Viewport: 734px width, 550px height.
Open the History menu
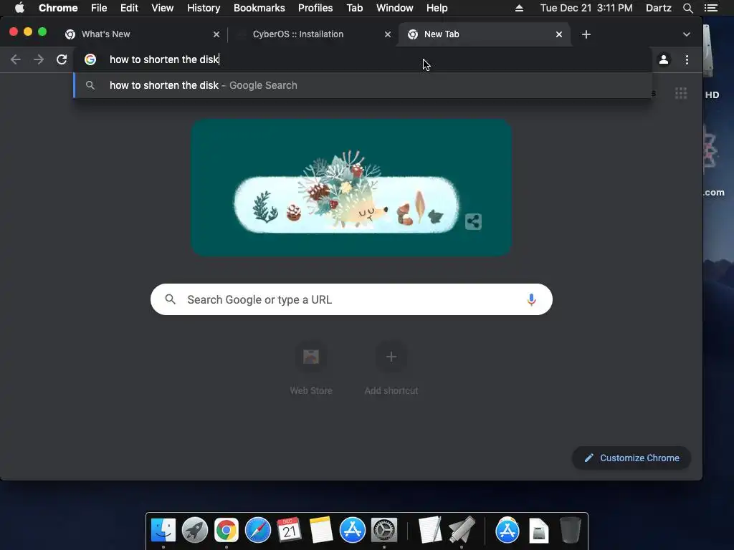click(204, 8)
